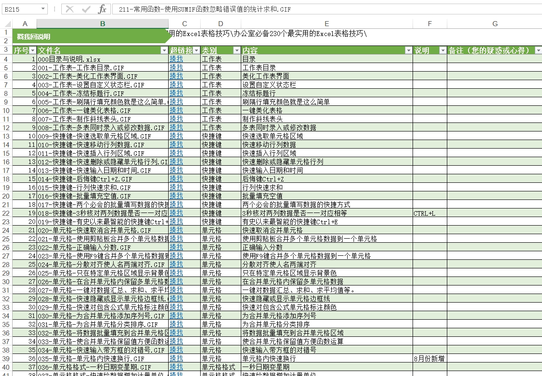Open 揍我 link for 018-快捷键 row
The image size is (542, 376).
click(x=176, y=213)
